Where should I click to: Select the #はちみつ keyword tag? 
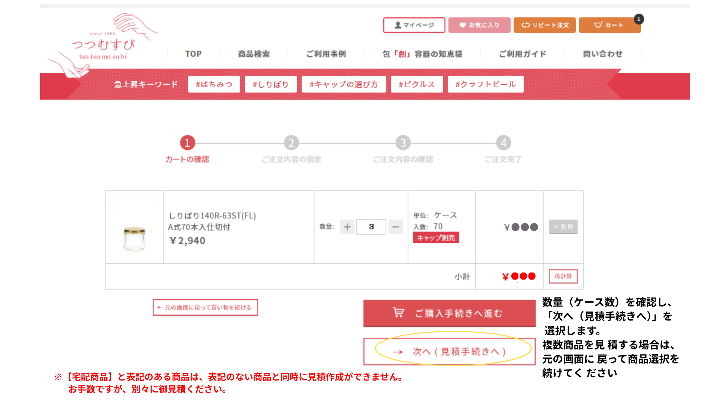214,84
